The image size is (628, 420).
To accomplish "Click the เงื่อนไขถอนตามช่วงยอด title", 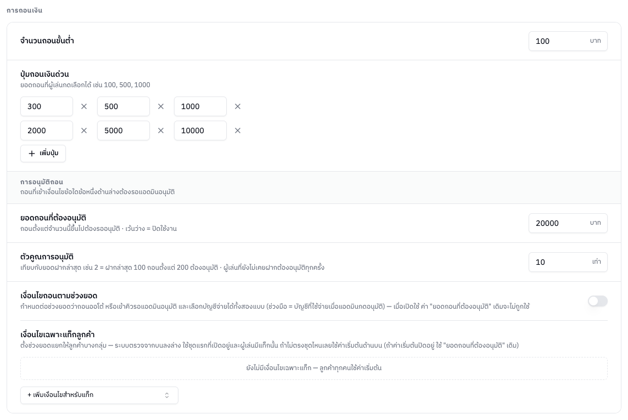I will [x=59, y=296].
